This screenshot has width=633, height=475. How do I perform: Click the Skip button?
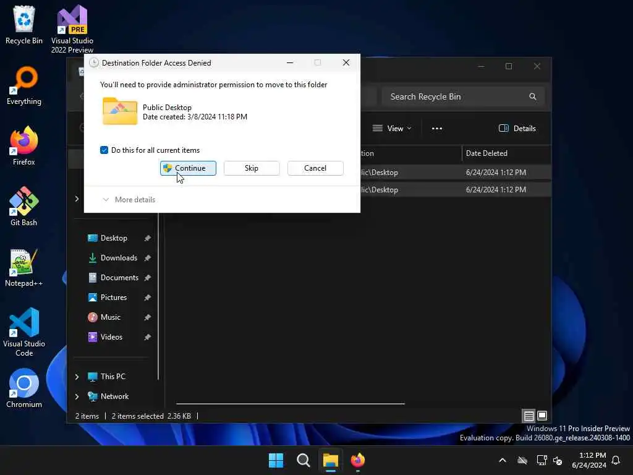tap(252, 168)
